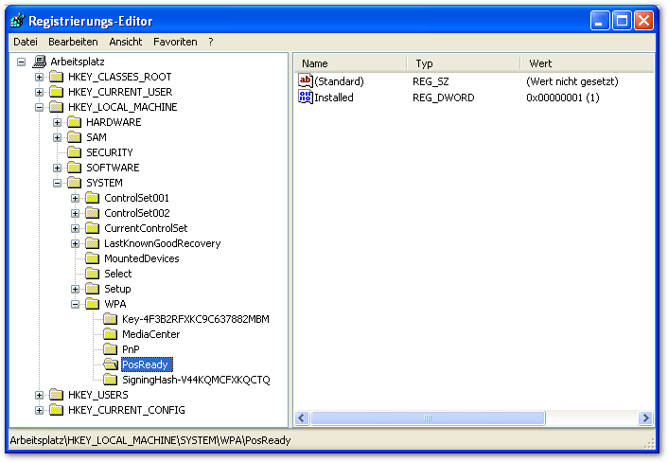668x462 pixels.
Task: Click the PnP key folder icon
Action: [111, 349]
